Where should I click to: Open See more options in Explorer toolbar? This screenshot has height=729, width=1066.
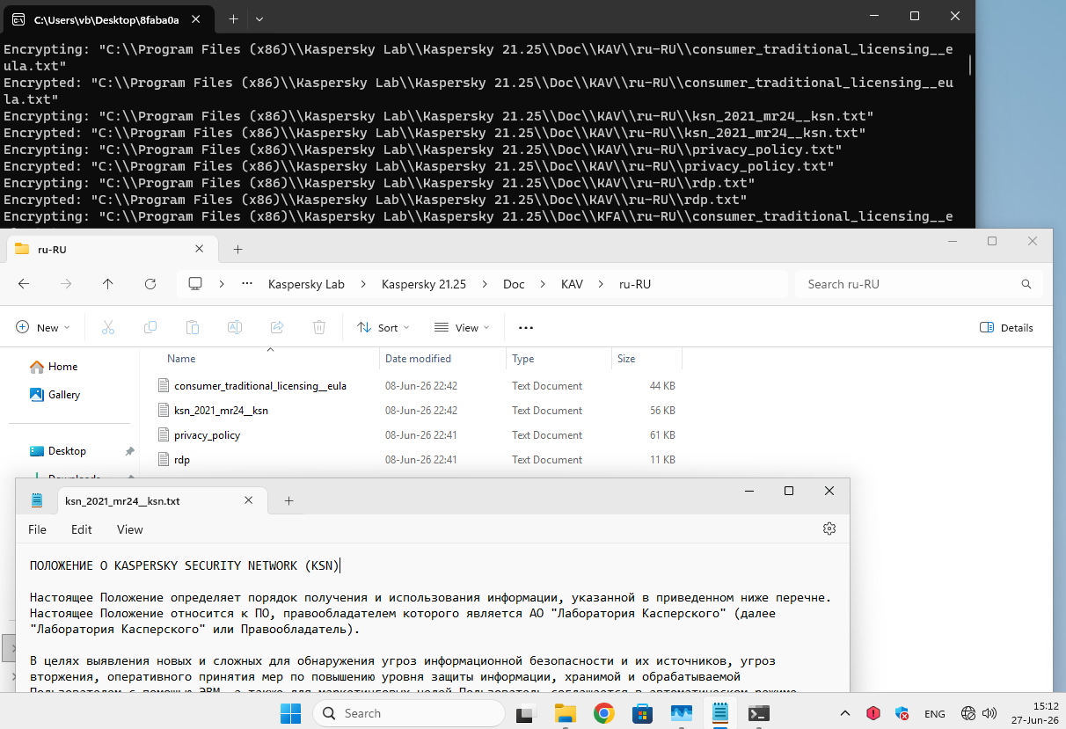click(x=526, y=327)
